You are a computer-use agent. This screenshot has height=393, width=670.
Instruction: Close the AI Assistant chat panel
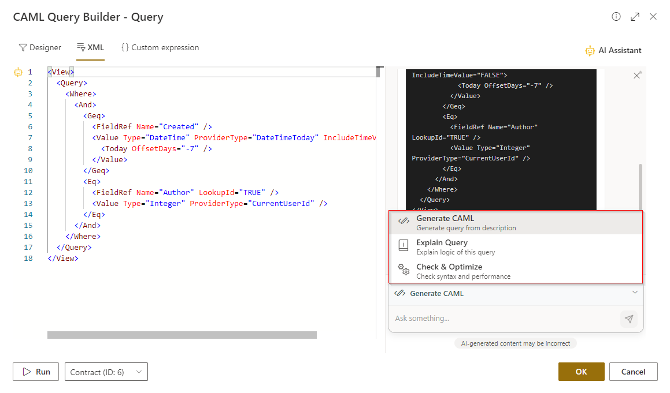(x=637, y=76)
